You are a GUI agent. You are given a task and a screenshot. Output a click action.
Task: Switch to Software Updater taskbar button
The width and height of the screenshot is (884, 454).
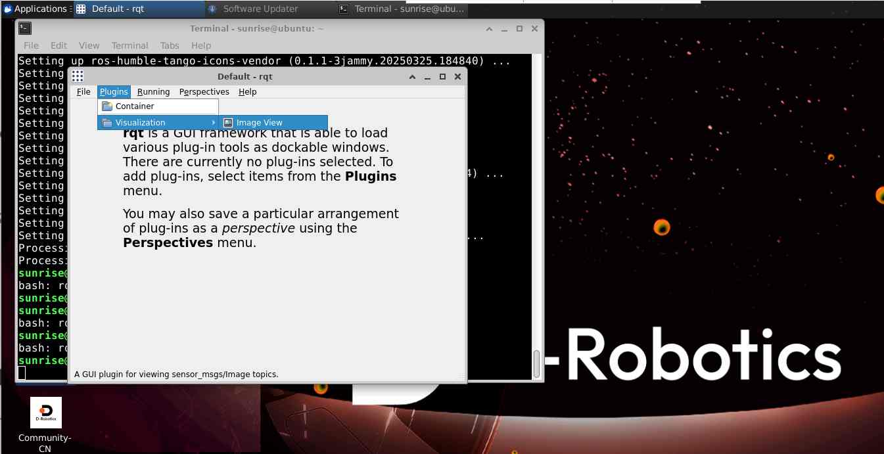click(x=269, y=9)
